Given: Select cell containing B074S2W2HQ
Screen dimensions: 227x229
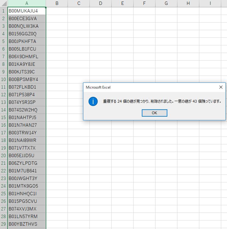Looking at the screenshot, I should 27,110.
